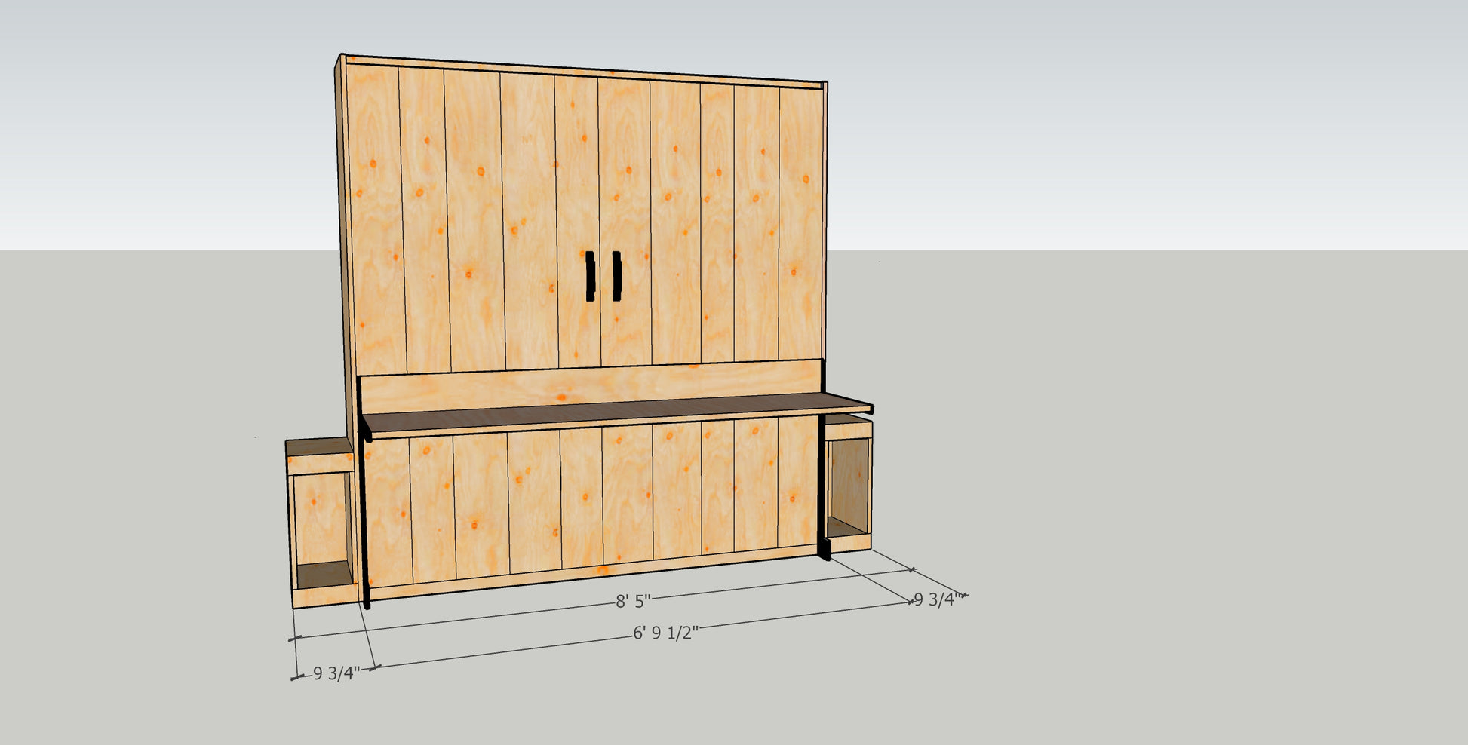The image size is (1468, 745).
Task: Click the right black vertical support leg
Action: point(822,490)
